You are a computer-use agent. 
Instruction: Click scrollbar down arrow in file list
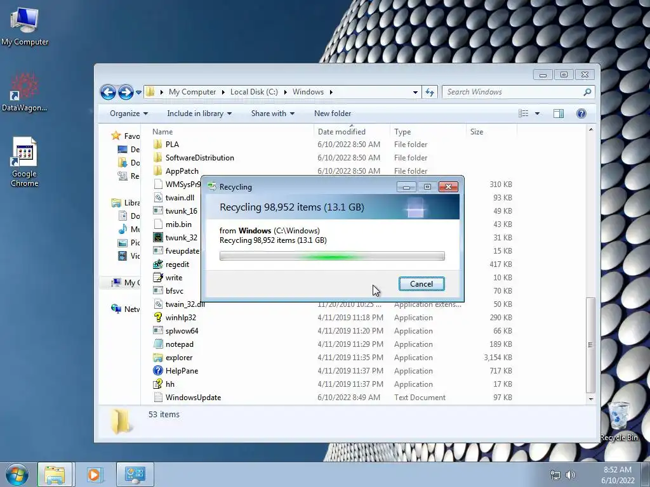click(x=591, y=399)
